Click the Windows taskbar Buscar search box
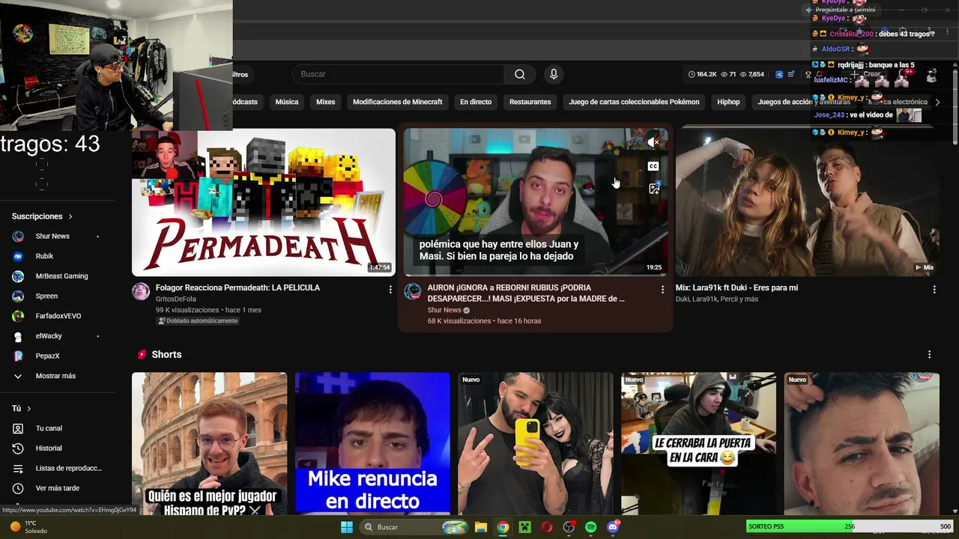The width and height of the screenshot is (959, 539). [x=414, y=527]
